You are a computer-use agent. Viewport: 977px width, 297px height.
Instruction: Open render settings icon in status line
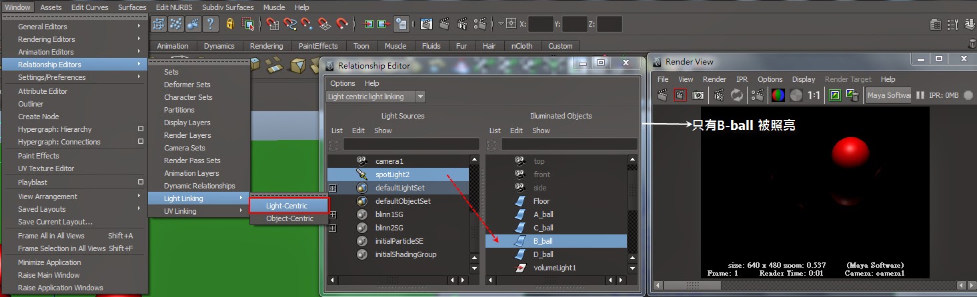click(x=479, y=25)
